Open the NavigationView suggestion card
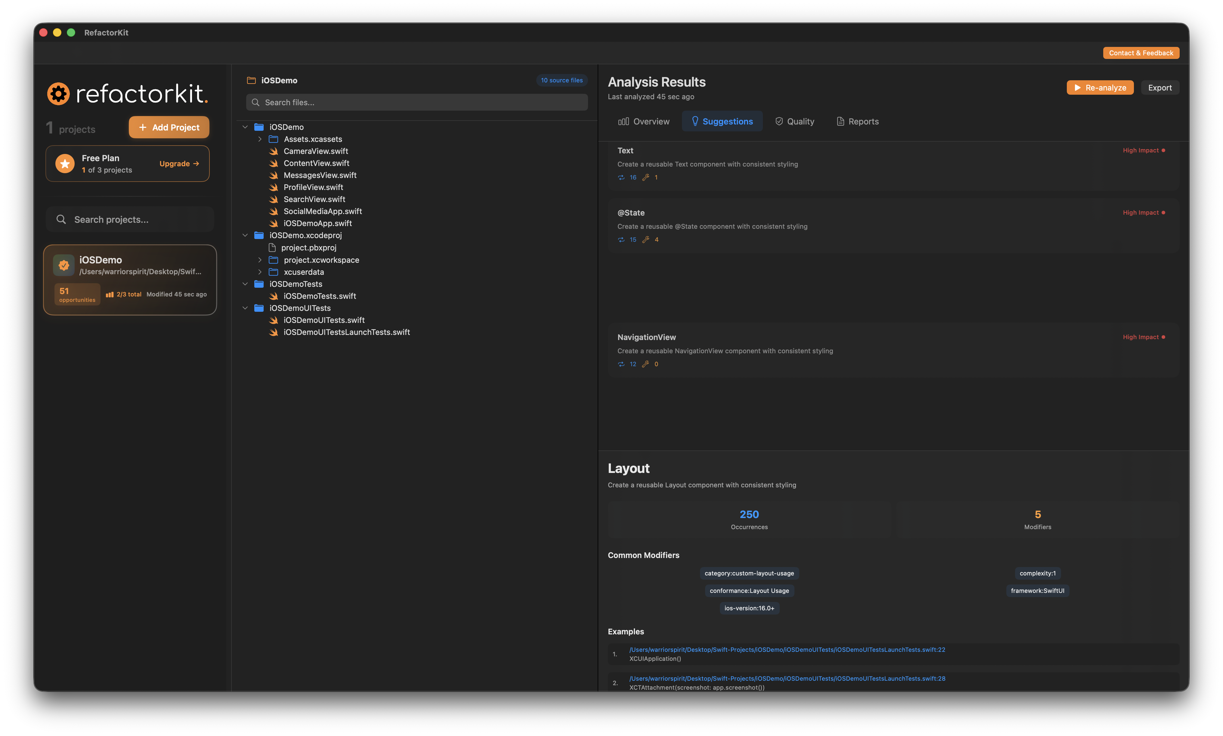The height and width of the screenshot is (736, 1223). pyautogui.click(x=893, y=351)
